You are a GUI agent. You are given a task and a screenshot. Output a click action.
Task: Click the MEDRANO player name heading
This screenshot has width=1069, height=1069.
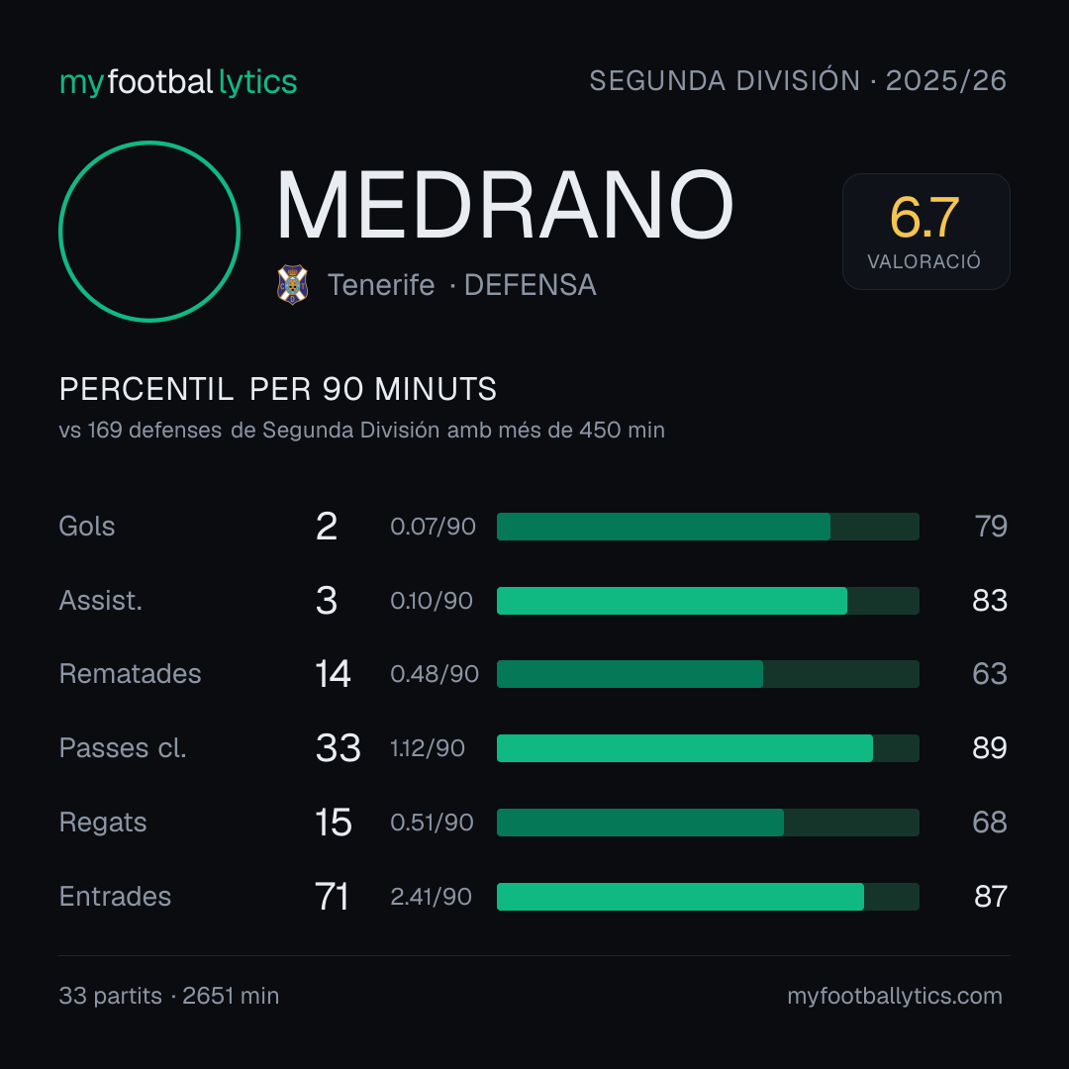coord(505,205)
